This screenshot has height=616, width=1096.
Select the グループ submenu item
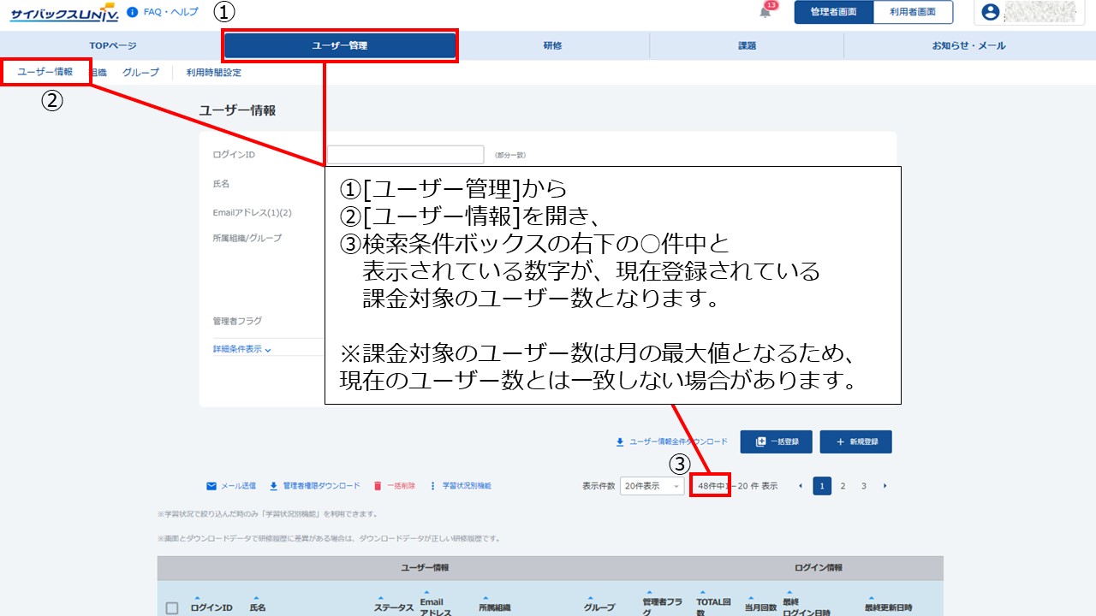point(140,73)
